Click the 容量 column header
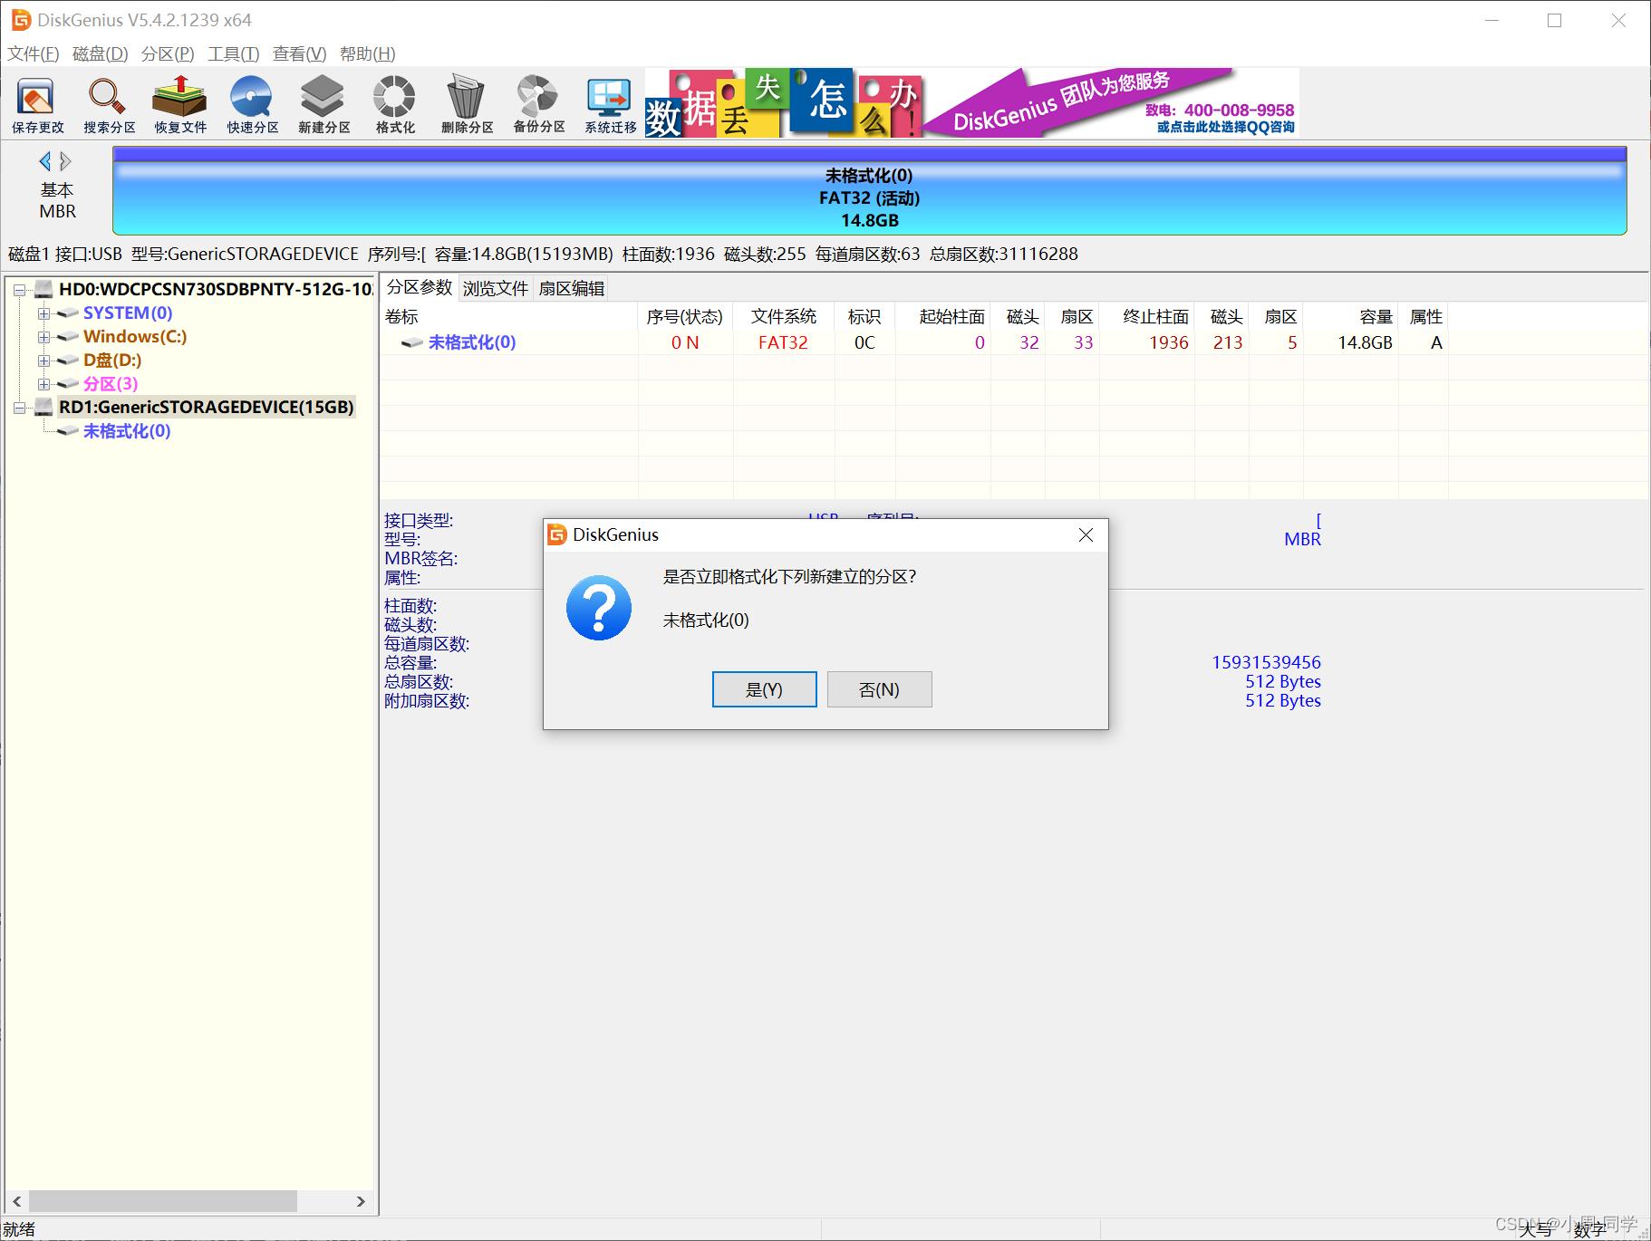This screenshot has height=1241, width=1651. pyautogui.click(x=1351, y=316)
